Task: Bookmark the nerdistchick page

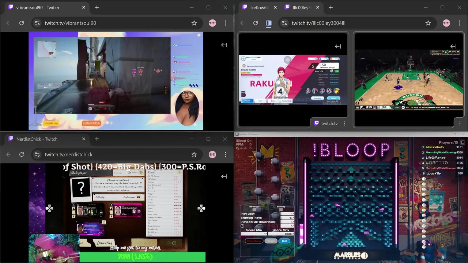Action: point(194,155)
